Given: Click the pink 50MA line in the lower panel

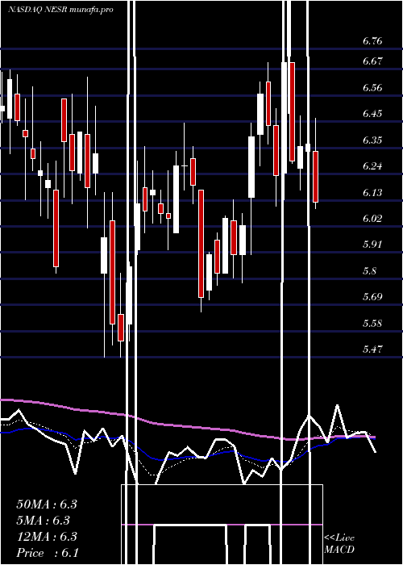Looking at the screenshot, I should click(187, 427).
